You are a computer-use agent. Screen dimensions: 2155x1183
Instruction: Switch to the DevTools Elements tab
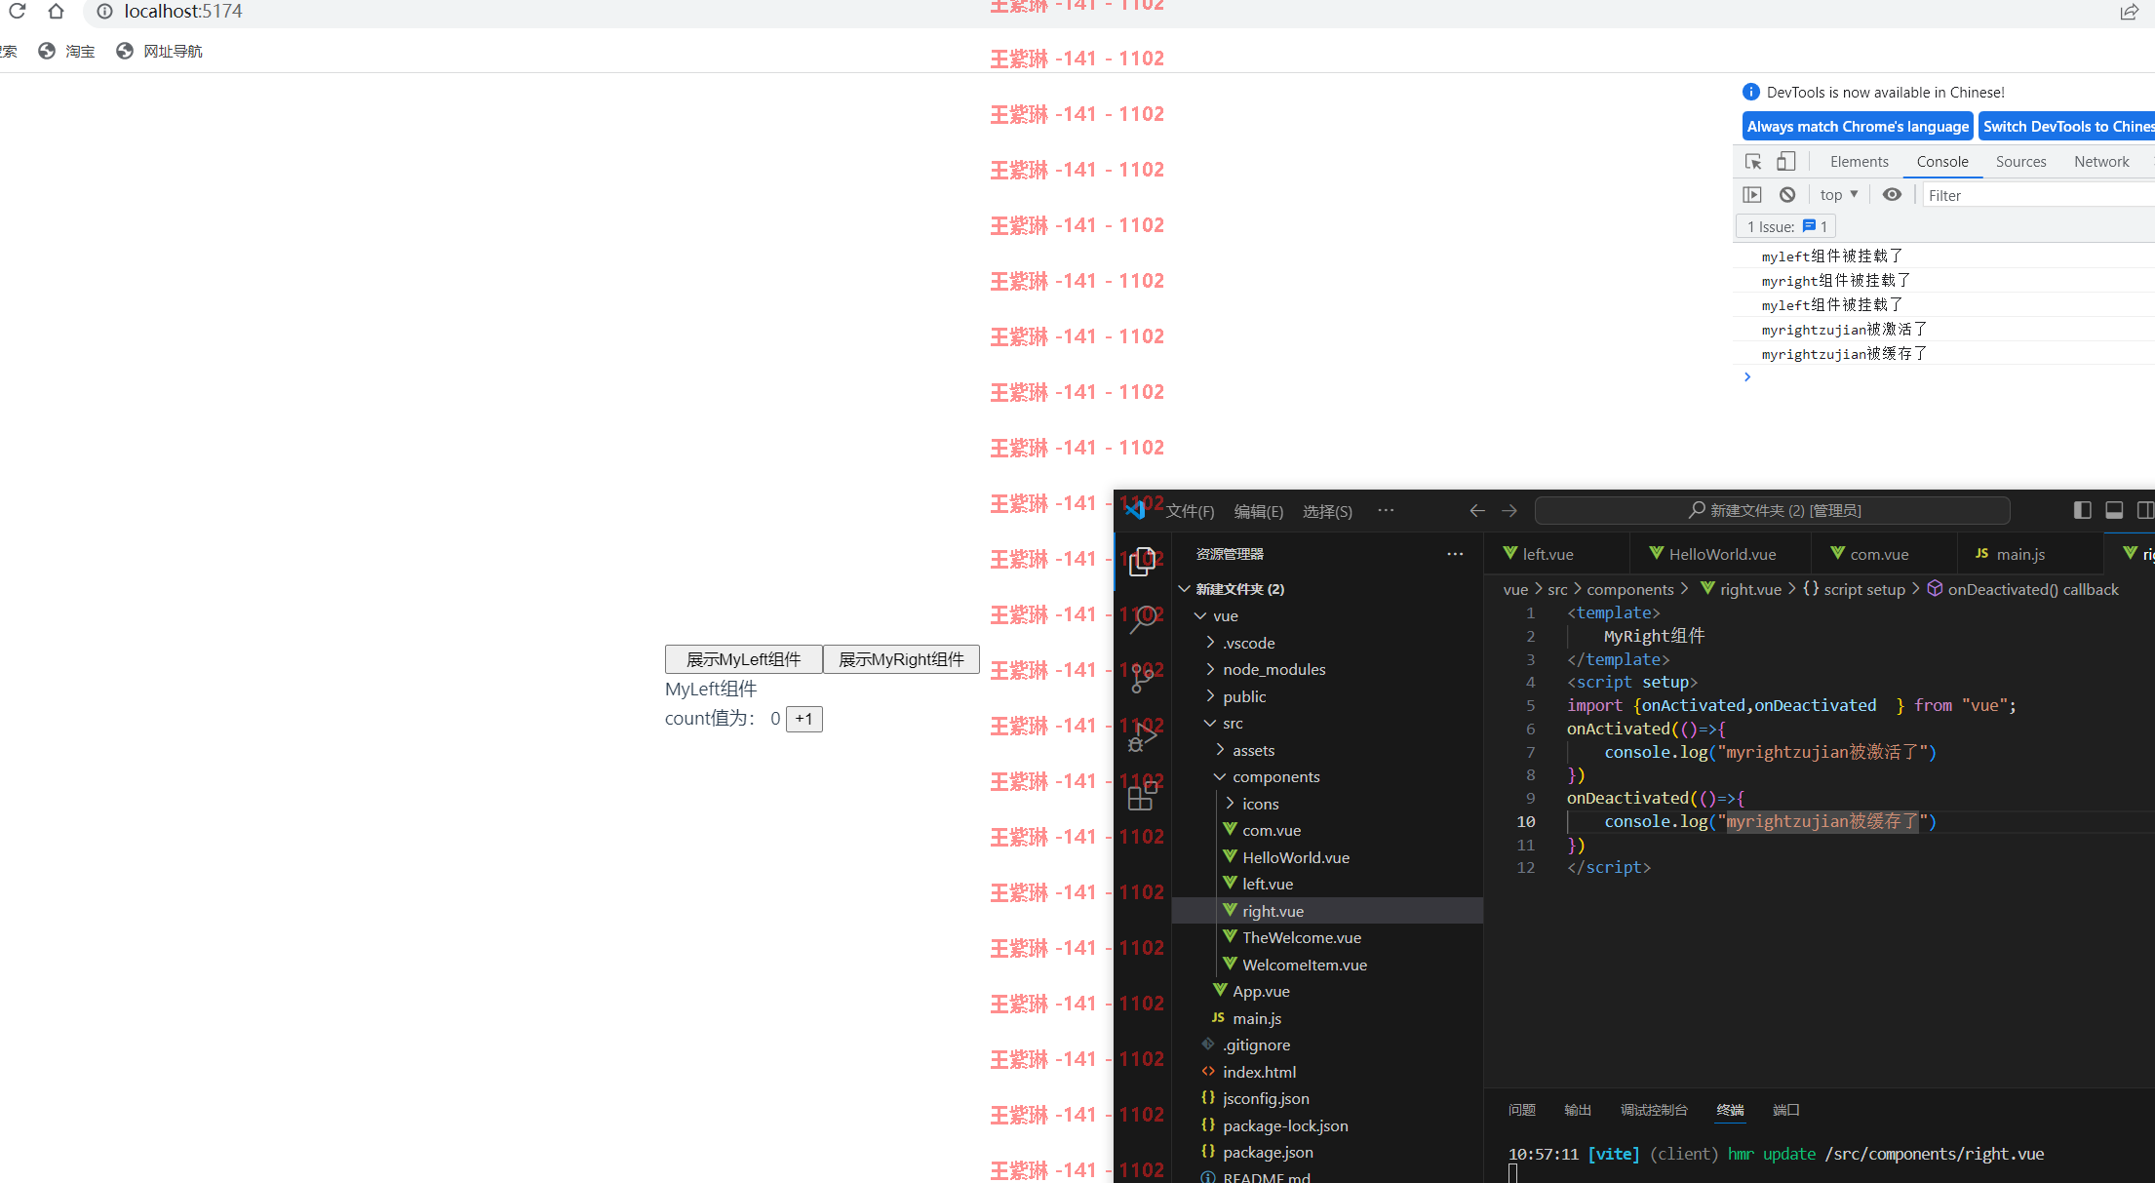tap(1859, 162)
